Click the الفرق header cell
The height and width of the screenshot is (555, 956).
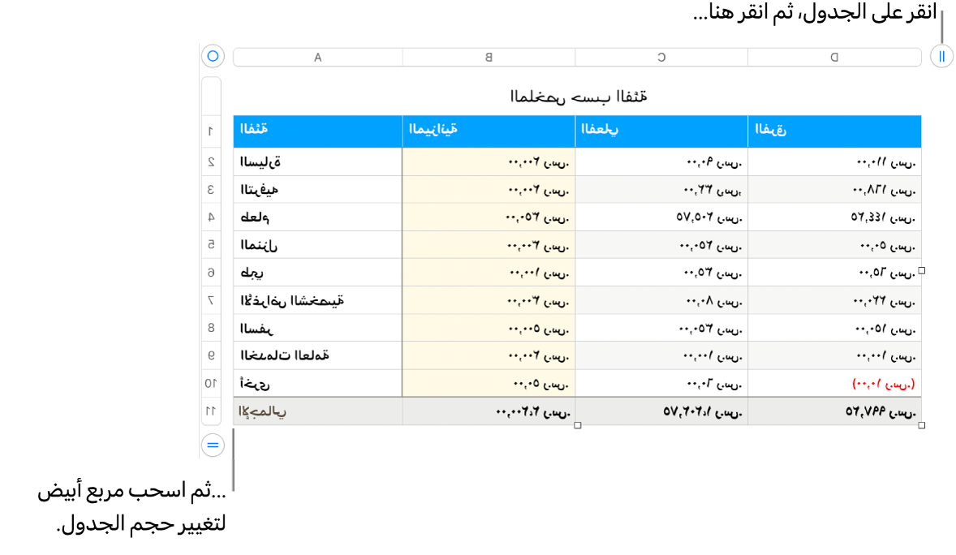834,131
